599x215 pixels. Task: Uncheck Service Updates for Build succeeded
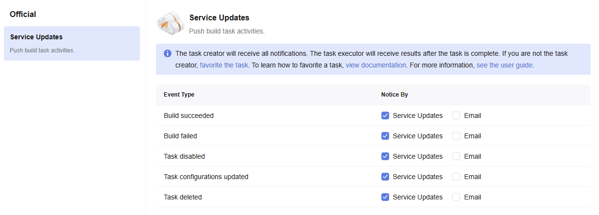(x=385, y=116)
